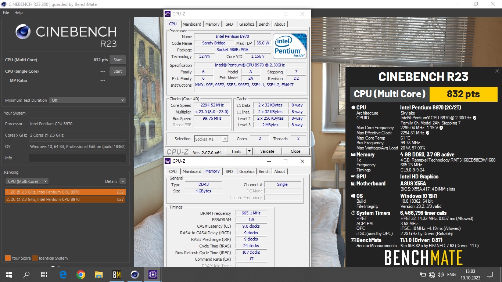Open Windows Start menu

click(x=9, y=275)
